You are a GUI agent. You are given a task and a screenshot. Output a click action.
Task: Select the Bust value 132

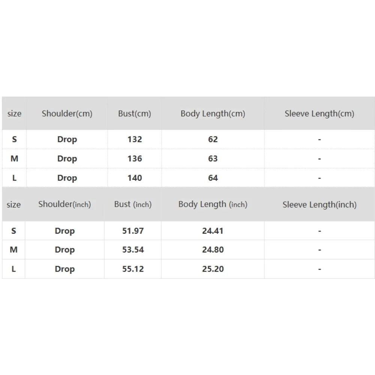click(x=134, y=139)
